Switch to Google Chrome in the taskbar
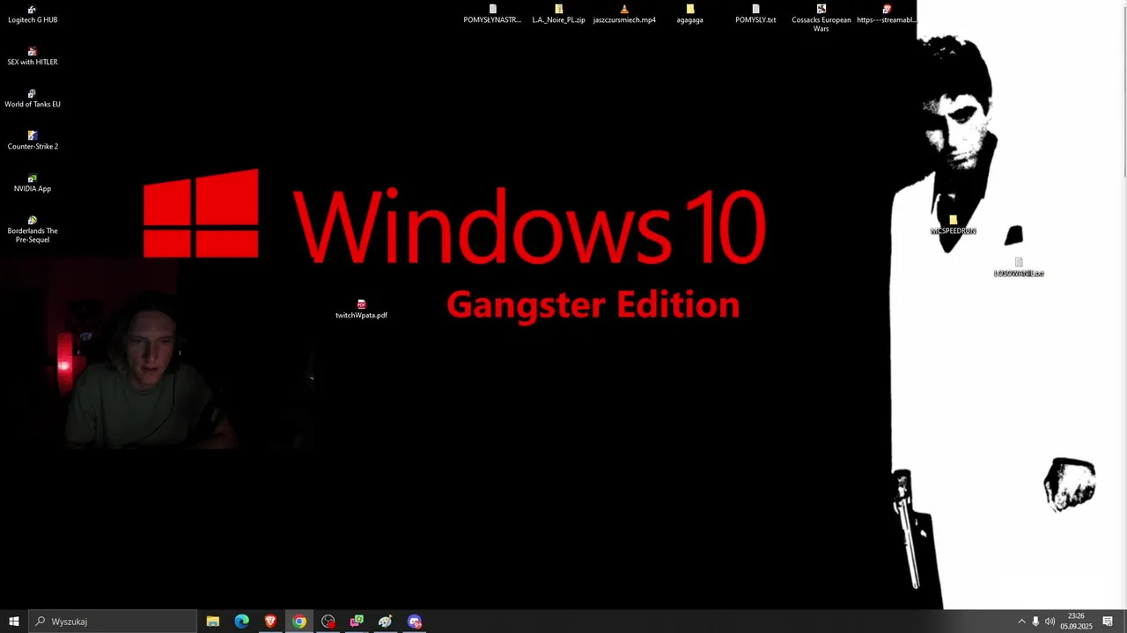Viewport: 1127px width, 633px height. point(299,622)
